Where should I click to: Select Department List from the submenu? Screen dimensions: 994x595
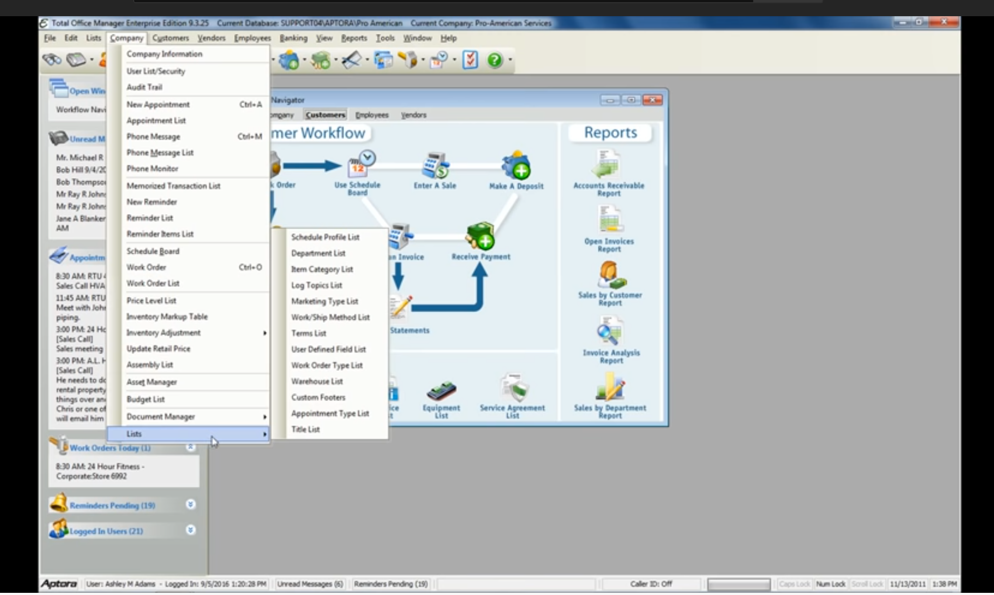[318, 253]
